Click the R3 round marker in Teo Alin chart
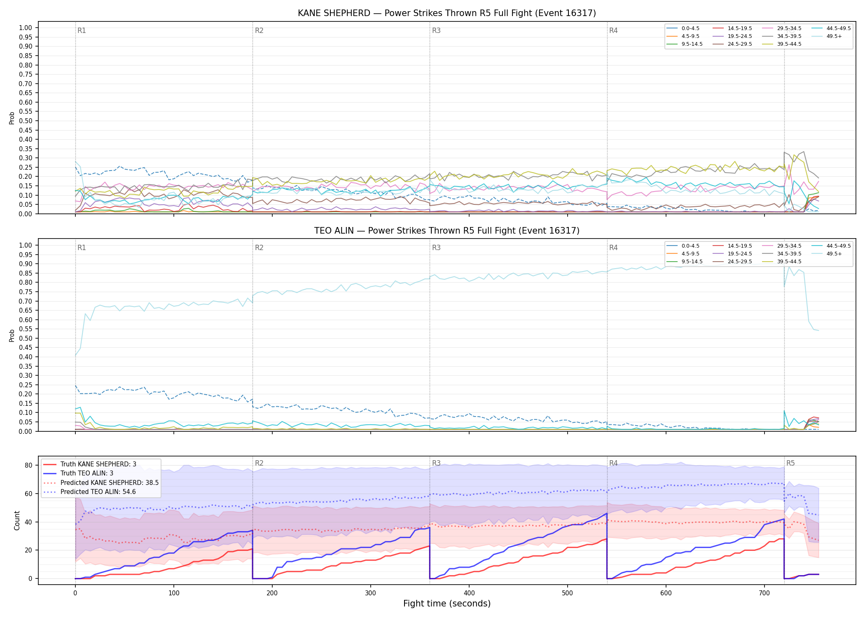Screen dimensions: 865x618 [436, 248]
